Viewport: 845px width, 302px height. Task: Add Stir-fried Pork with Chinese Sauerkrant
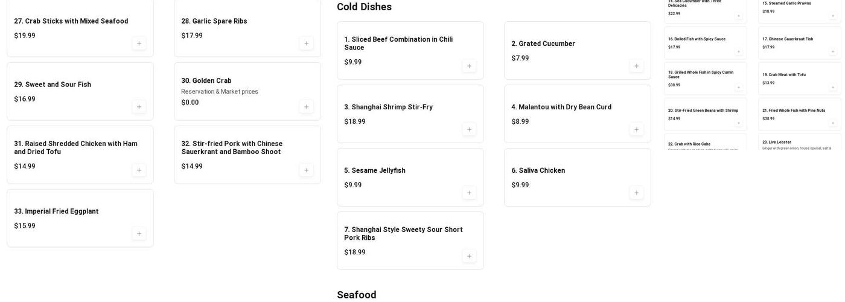[x=306, y=170]
